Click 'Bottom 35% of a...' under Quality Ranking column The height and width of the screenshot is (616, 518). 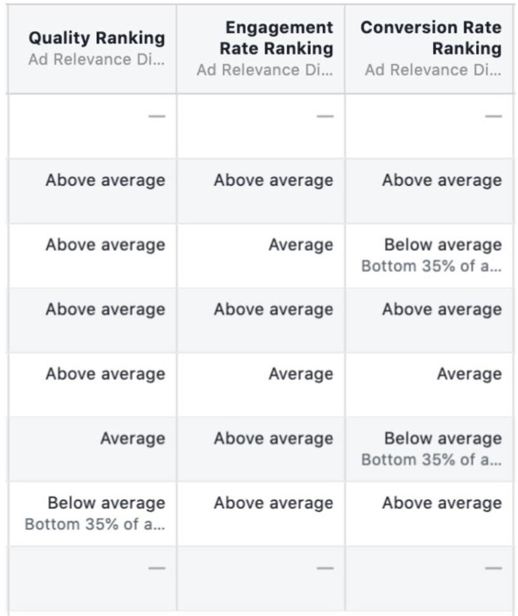tap(94, 524)
